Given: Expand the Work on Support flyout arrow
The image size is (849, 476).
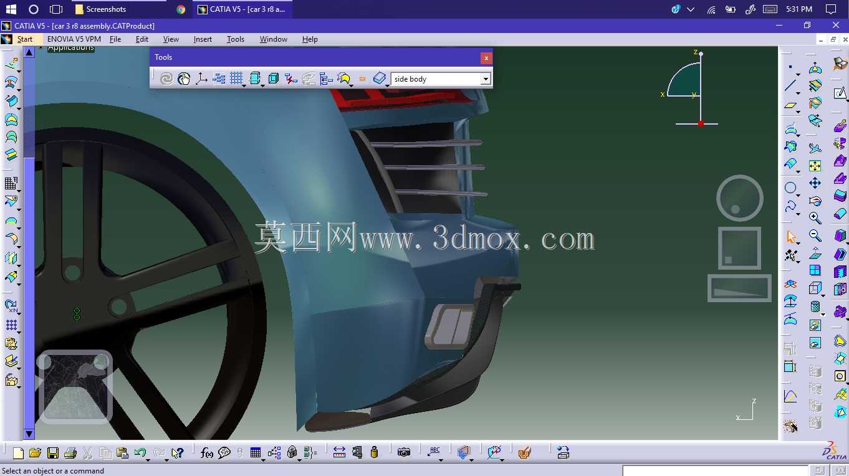Looking at the screenshot, I should 244,85.
